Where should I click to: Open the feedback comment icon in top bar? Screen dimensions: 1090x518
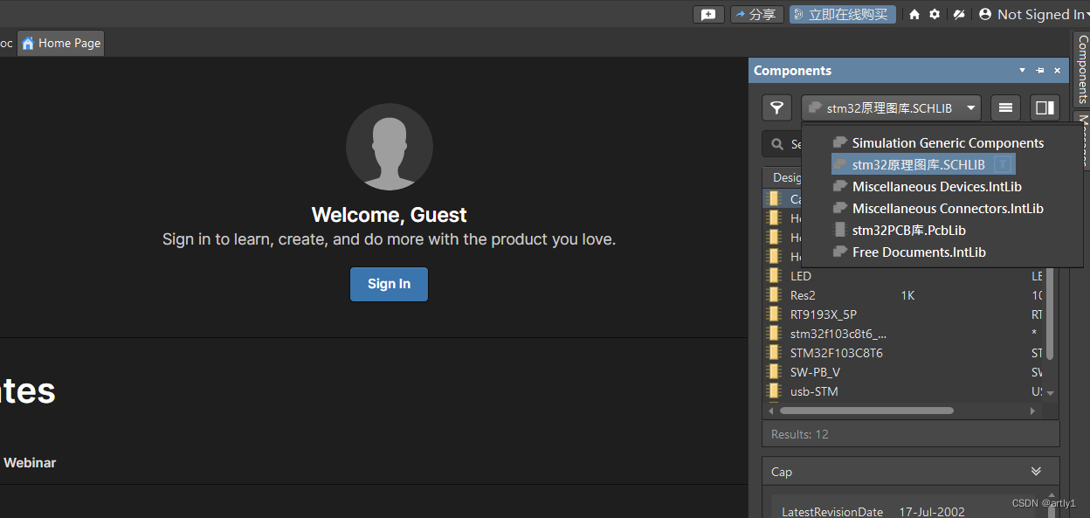click(x=708, y=15)
